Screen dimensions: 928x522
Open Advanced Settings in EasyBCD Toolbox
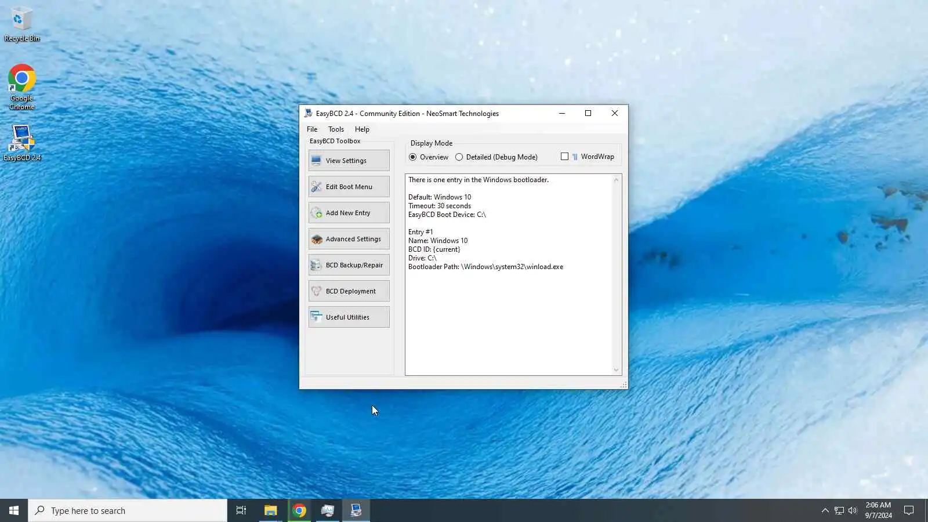tap(349, 239)
